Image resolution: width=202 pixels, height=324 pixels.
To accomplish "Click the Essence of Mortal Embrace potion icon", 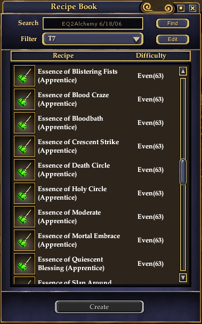I will (x=25, y=240).
